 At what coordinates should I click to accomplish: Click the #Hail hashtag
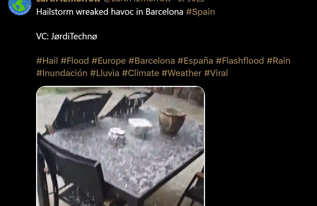47,61
